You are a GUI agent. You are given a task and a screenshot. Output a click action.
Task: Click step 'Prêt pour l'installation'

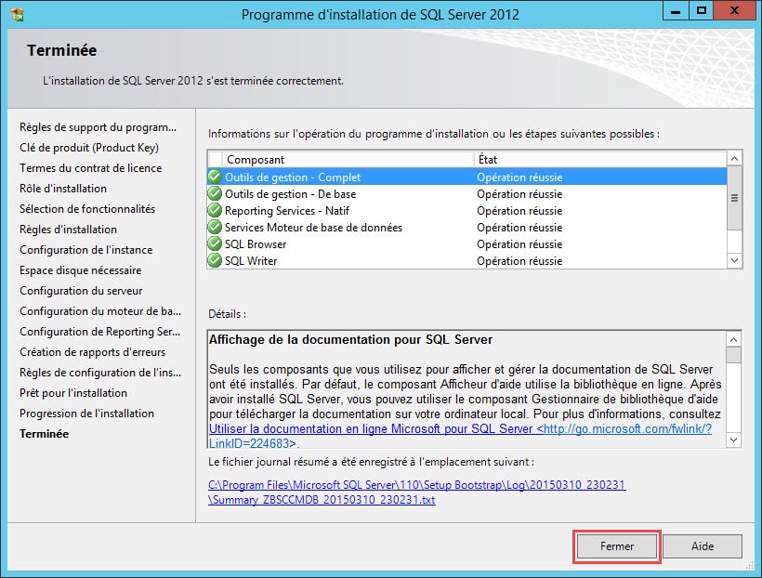[x=73, y=393]
